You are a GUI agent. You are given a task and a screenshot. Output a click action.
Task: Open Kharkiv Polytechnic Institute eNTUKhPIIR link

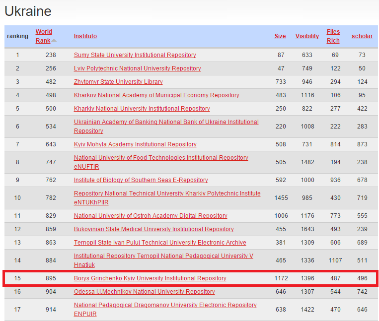tap(167, 198)
